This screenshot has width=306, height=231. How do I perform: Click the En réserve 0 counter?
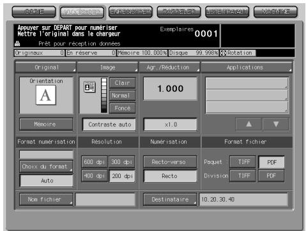pos(91,53)
